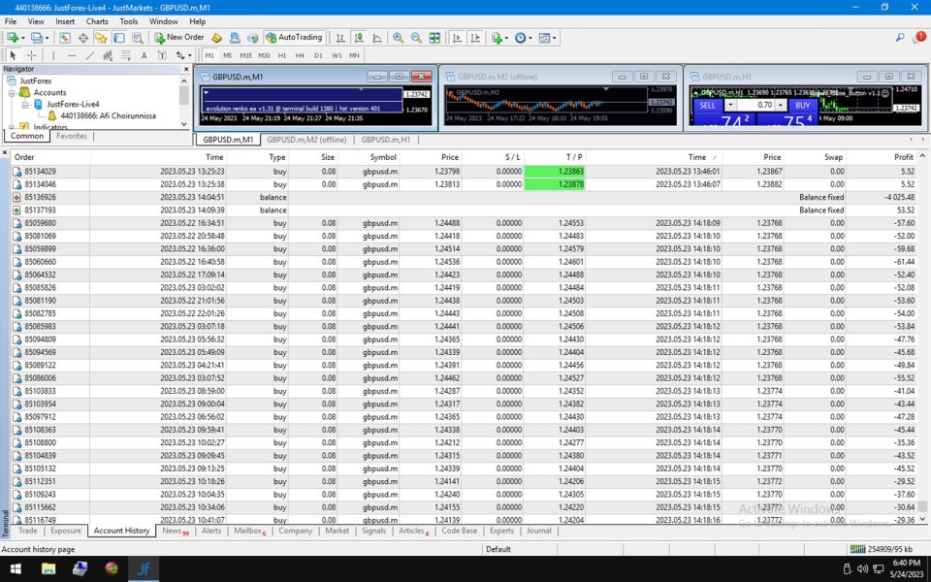Collapse the Accounts tree node
931x582 pixels.
pos(11,93)
